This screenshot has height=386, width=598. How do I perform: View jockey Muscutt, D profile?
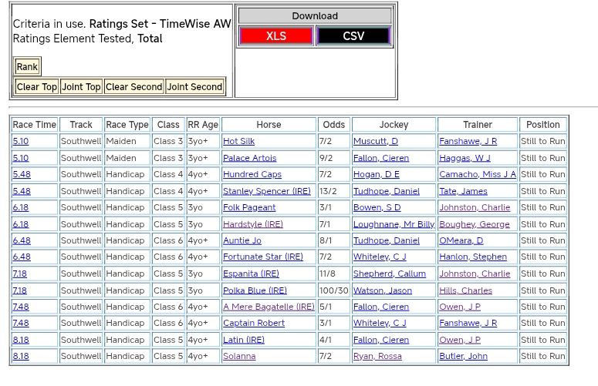pos(375,142)
